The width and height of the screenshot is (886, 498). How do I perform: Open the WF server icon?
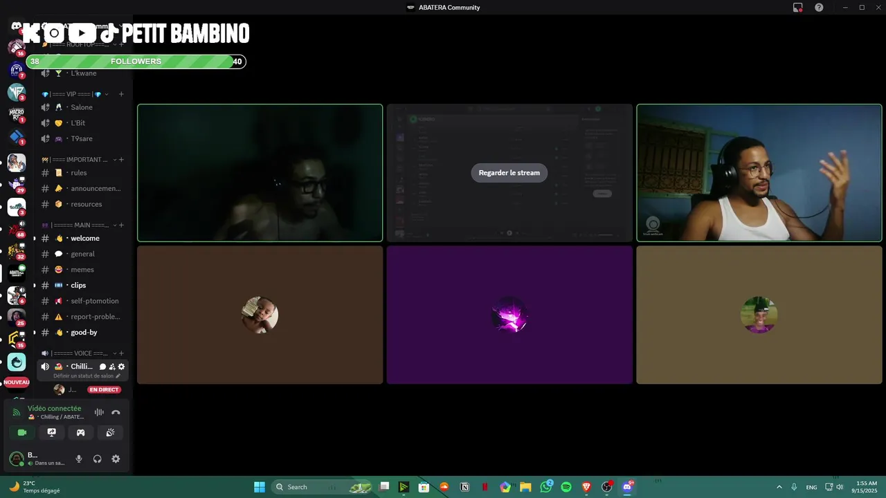17,92
